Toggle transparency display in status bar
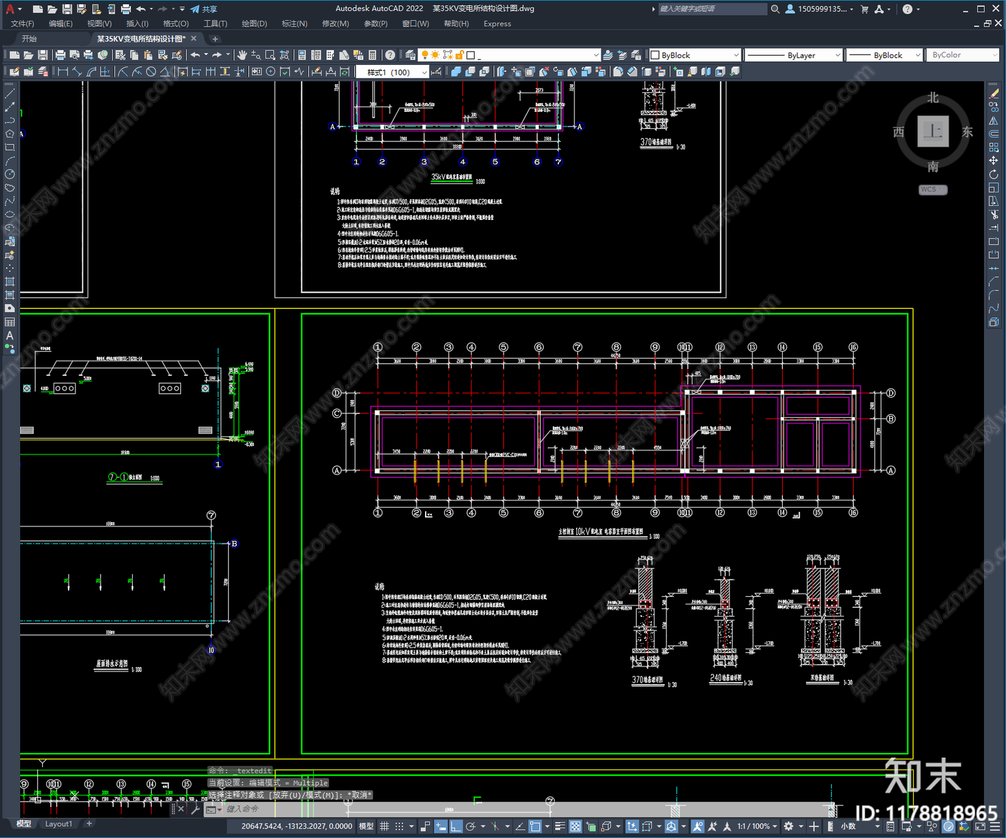The width and height of the screenshot is (1006, 838). pos(575,826)
